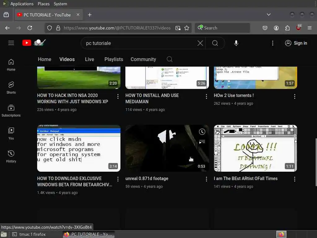Viewport: 317px width, 238px height.
Task: Open History from the sidebar
Action: pos(11,156)
